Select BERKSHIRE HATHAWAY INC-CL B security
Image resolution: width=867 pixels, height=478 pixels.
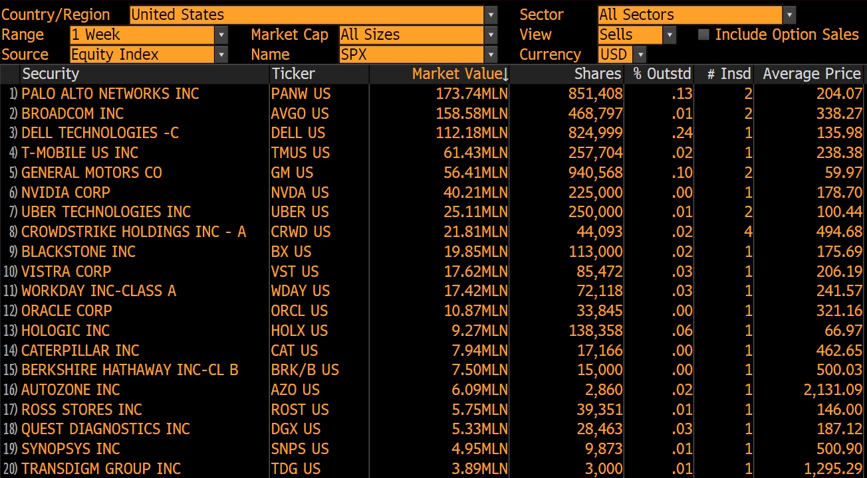[x=130, y=370]
